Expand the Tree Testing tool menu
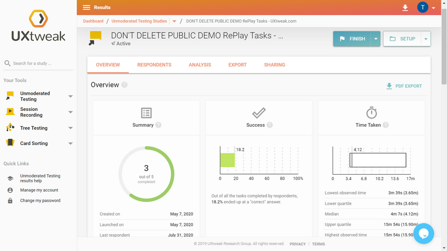Viewport: 447px width, 251px height. coord(70,128)
